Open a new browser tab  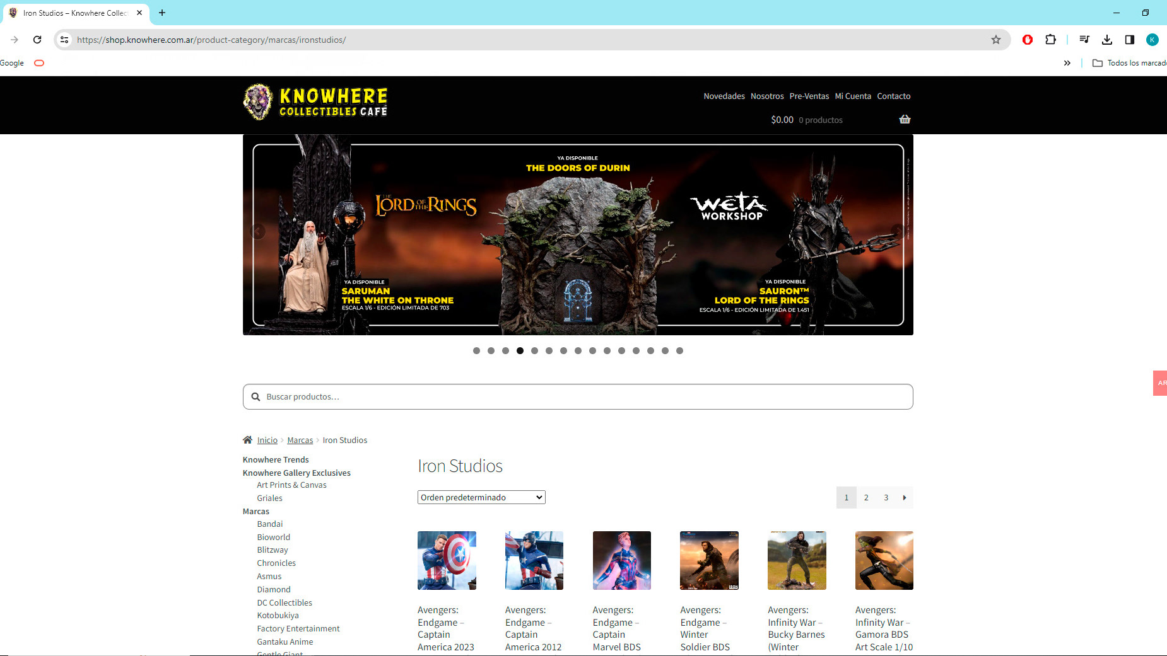pos(162,13)
